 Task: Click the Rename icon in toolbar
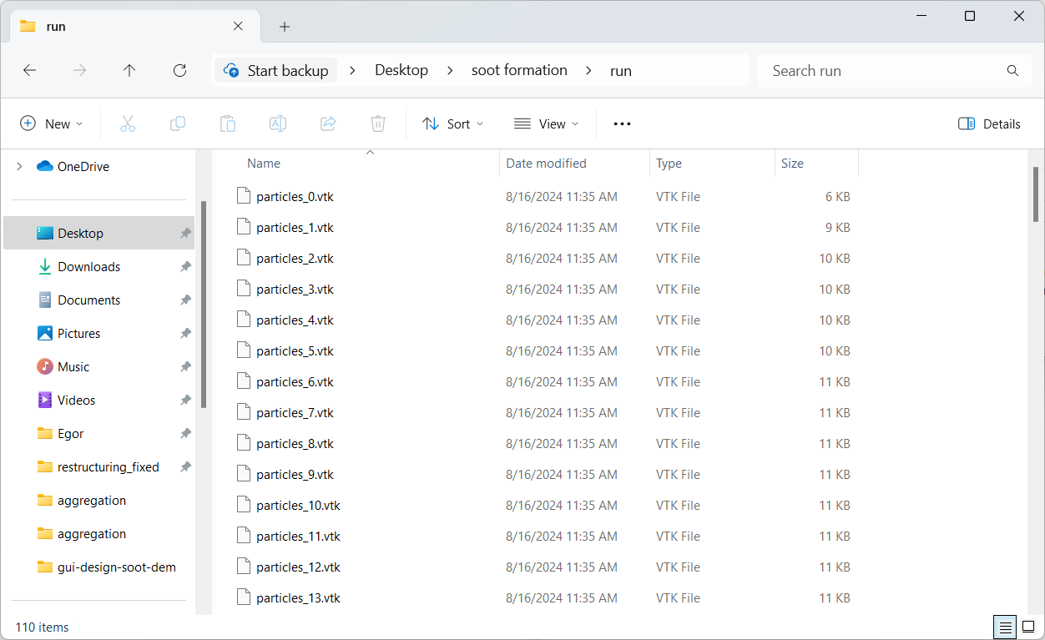(x=278, y=123)
